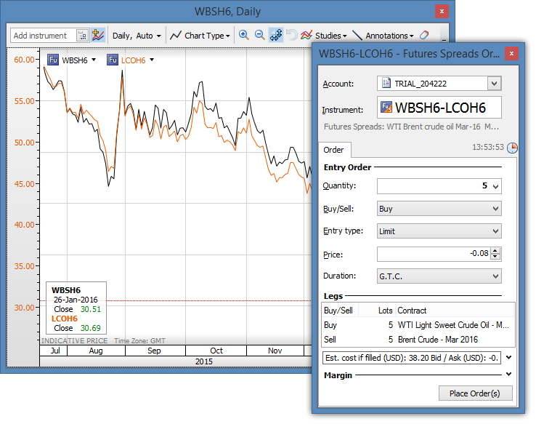Image resolution: width=536 pixels, height=424 pixels.
Task: Expand the Margin section
Action: 508,375
